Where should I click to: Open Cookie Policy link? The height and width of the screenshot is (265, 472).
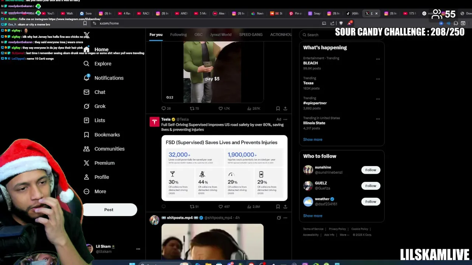pos(360,229)
